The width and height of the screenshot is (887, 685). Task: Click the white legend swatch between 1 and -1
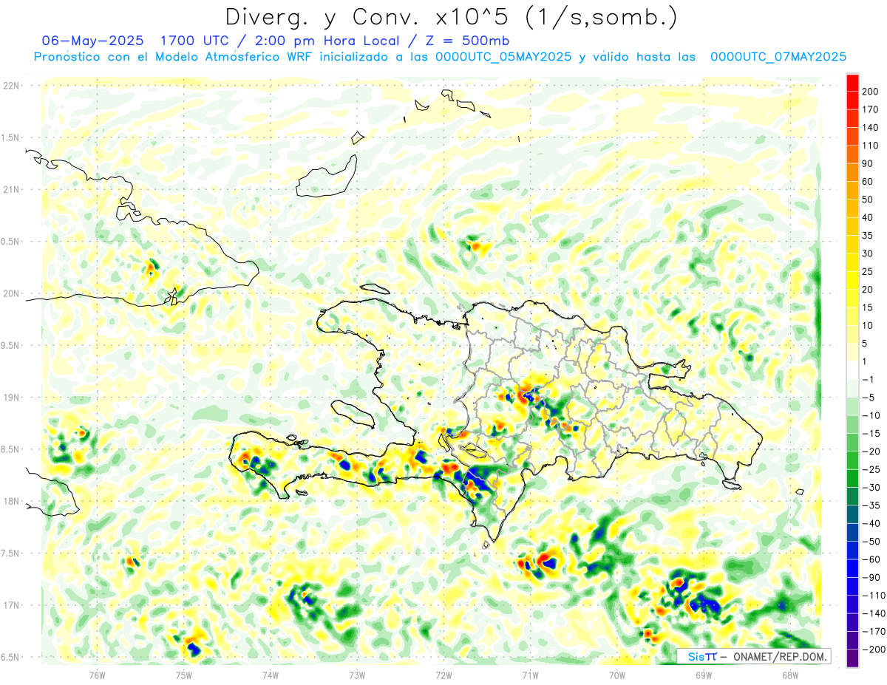coord(852,370)
